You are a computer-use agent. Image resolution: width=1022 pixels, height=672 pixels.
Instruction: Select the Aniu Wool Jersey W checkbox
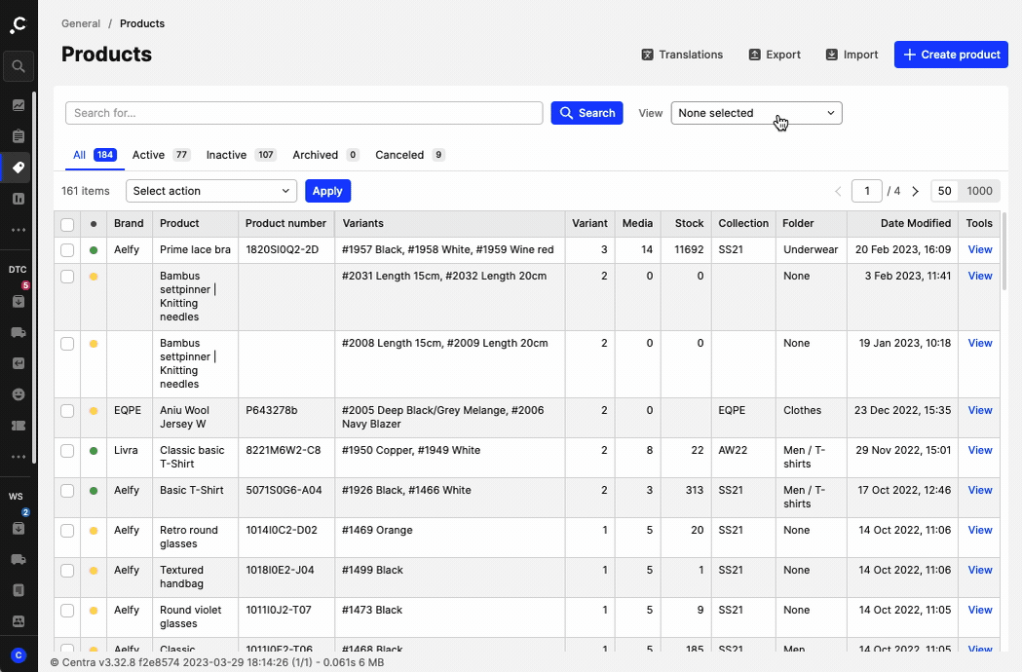pos(67,411)
